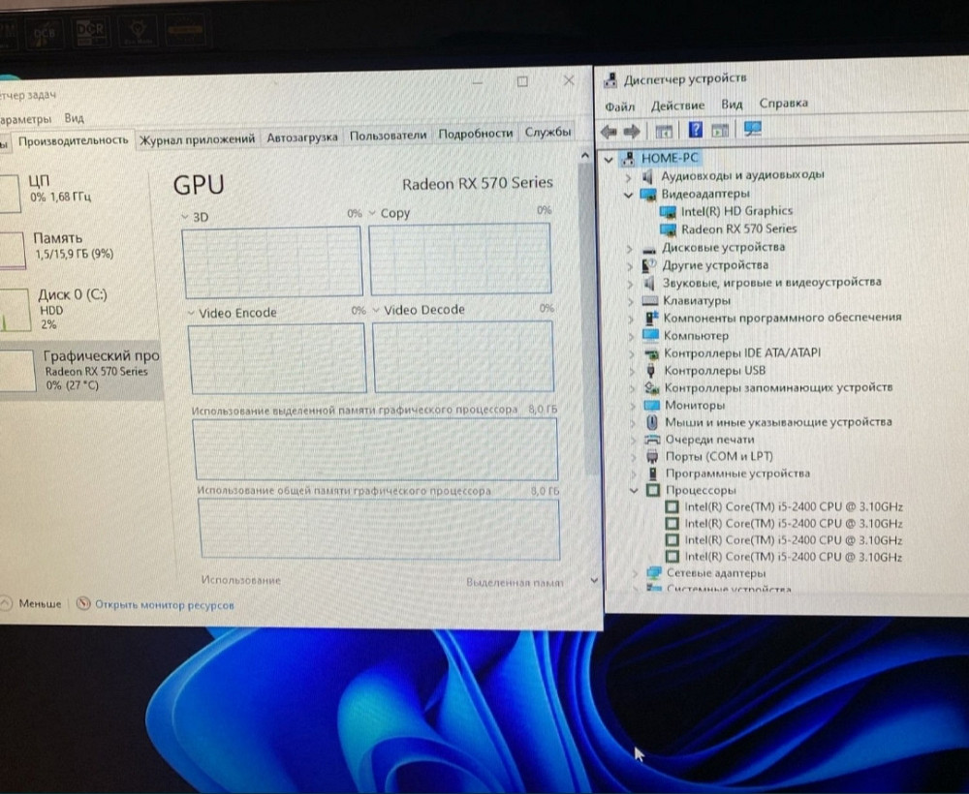Click the blue Help question mark toolbar icon
The width and height of the screenshot is (969, 794).
(695, 130)
